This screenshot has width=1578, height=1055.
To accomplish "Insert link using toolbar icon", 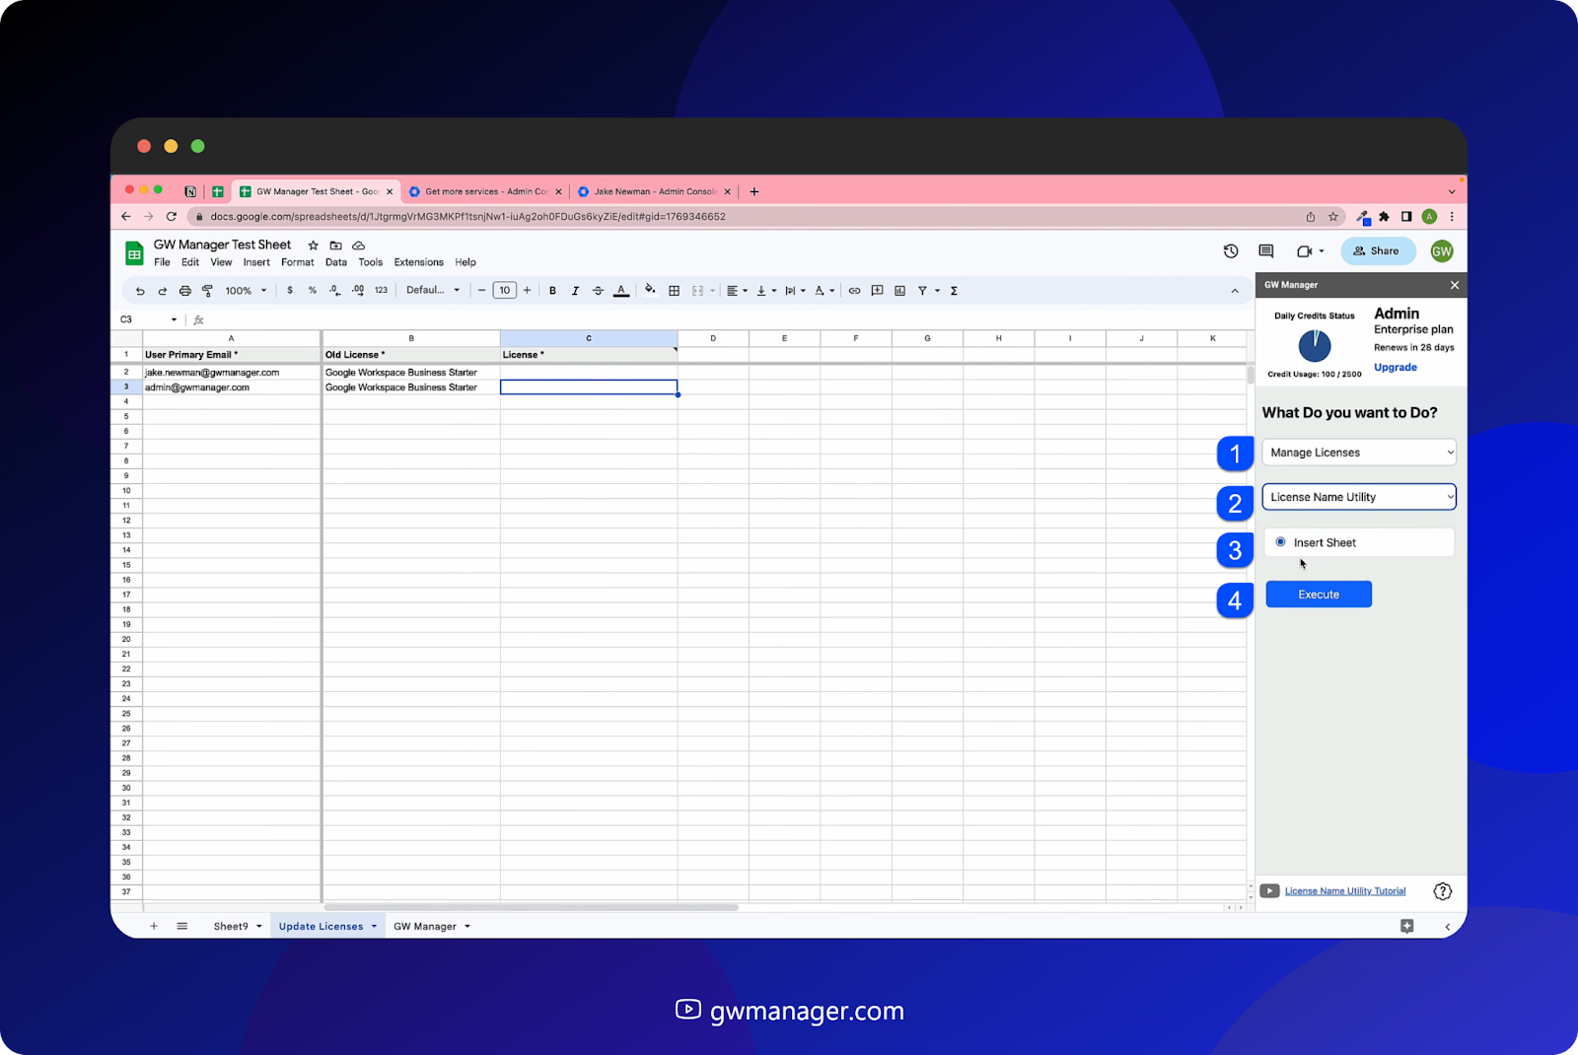I will click(854, 291).
